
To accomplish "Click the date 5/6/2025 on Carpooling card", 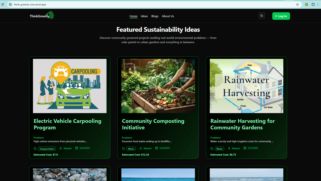I will [85, 148].
